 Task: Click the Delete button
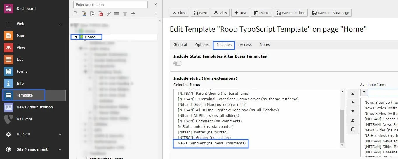(261, 13)
